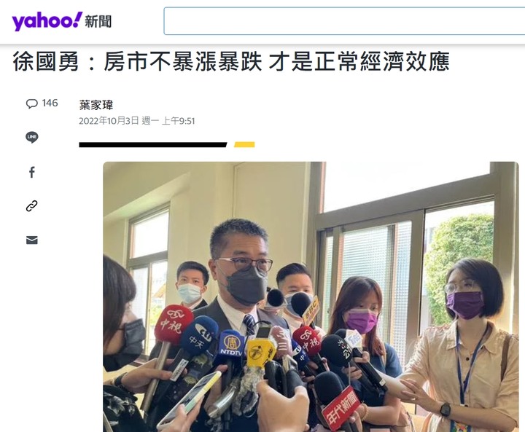This screenshot has width=525, height=432.
Task: Open author 葉家瑋 link
Action: (x=96, y=105)
